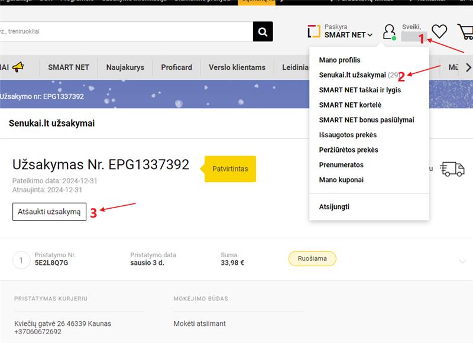The width and height of the screenshot is (473, 343).
Task: Open the Proficard navigation tab
Action: tap(176, 67)
